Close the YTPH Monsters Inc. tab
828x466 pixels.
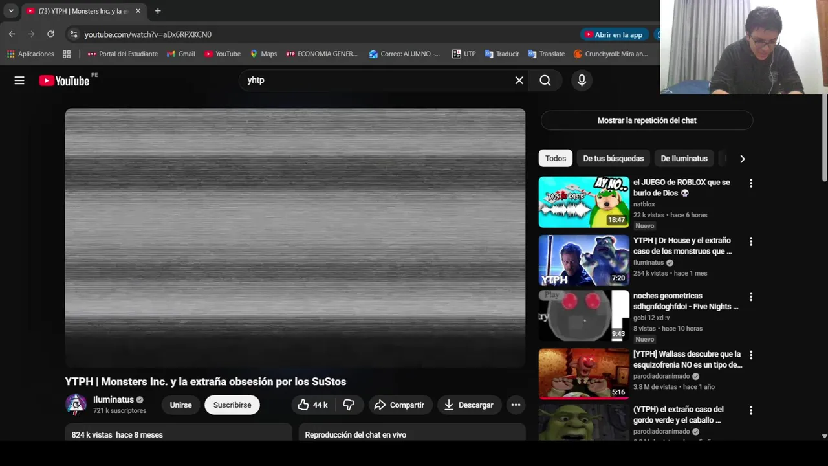(138, 11)
